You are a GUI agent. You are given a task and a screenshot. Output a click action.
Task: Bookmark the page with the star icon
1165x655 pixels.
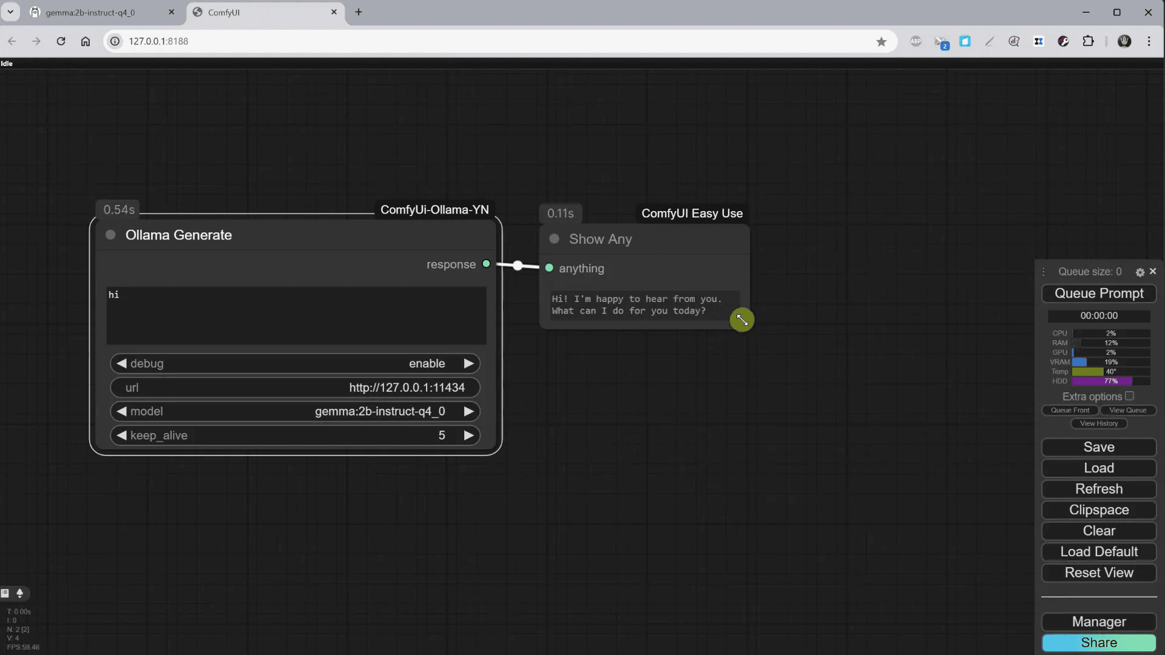[882, 41]
